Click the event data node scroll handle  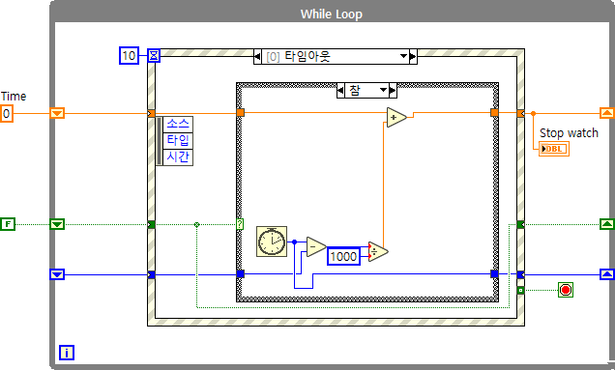[x=159, y=141]
